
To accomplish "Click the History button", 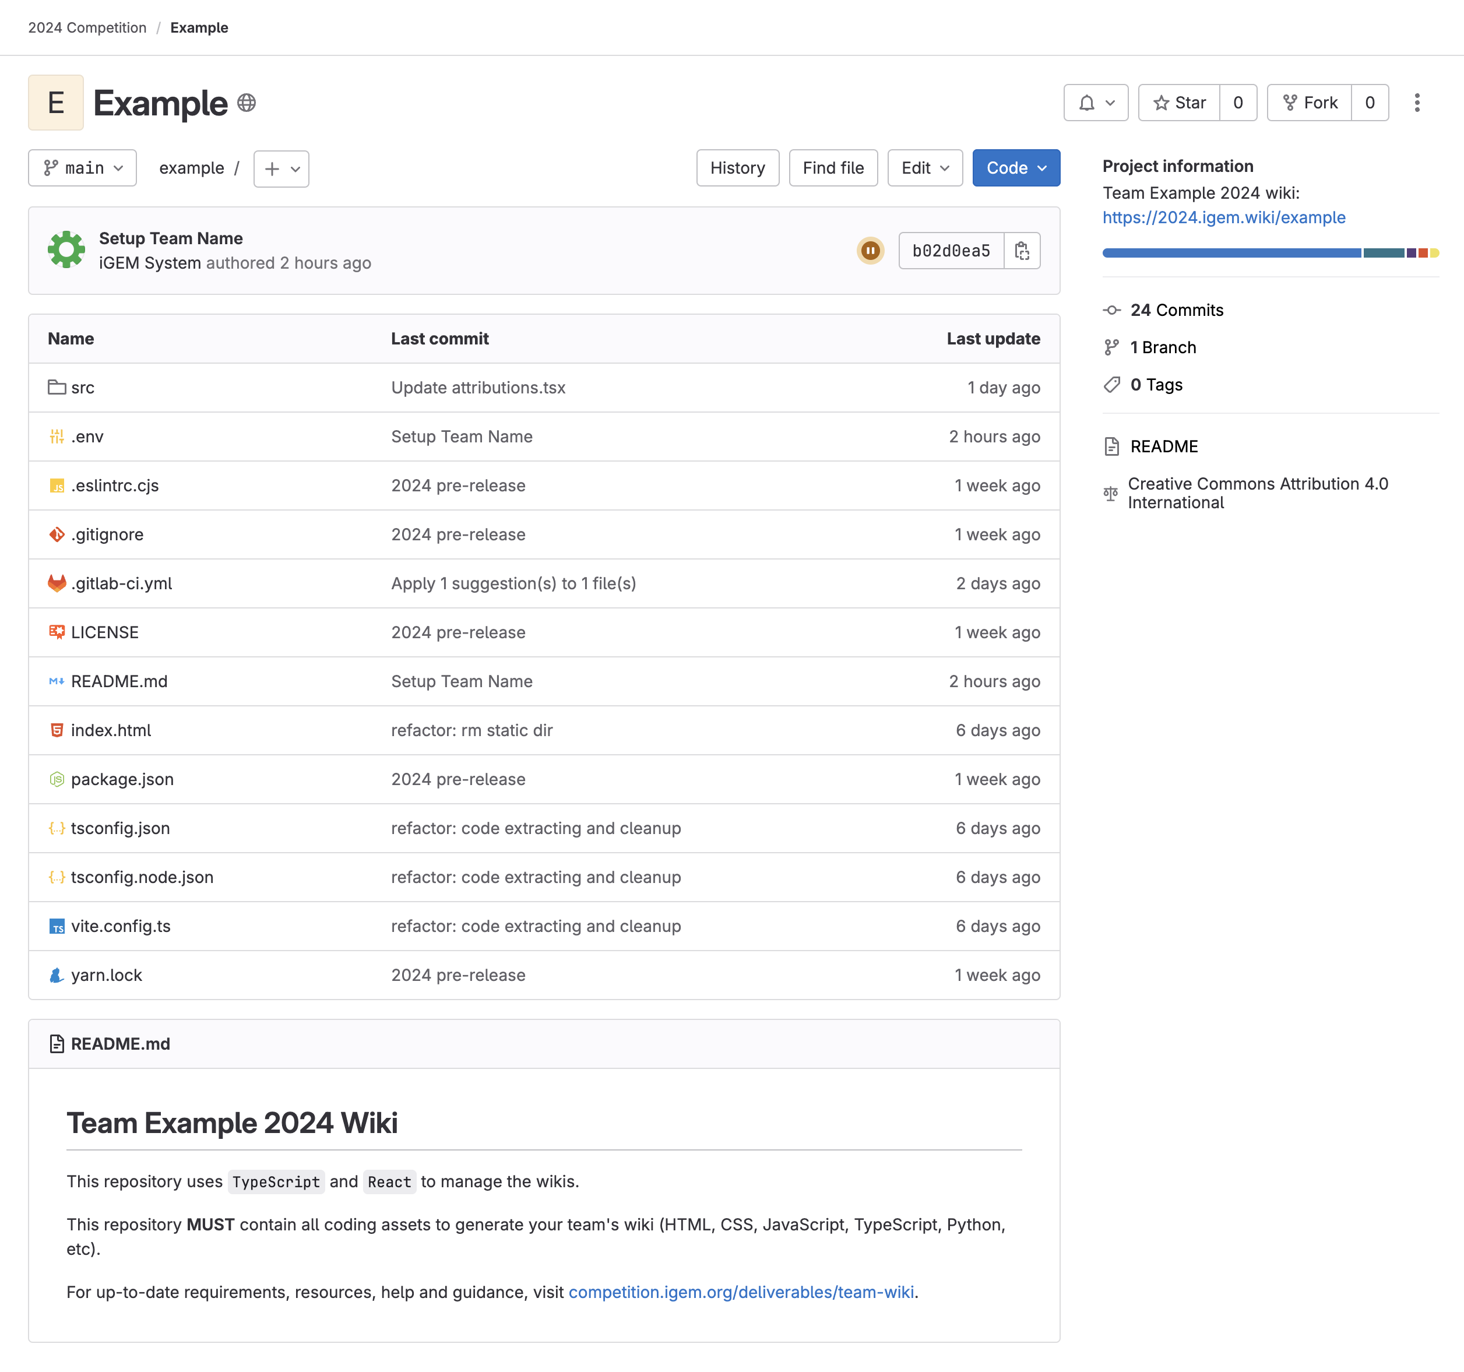I will (737, 168).
